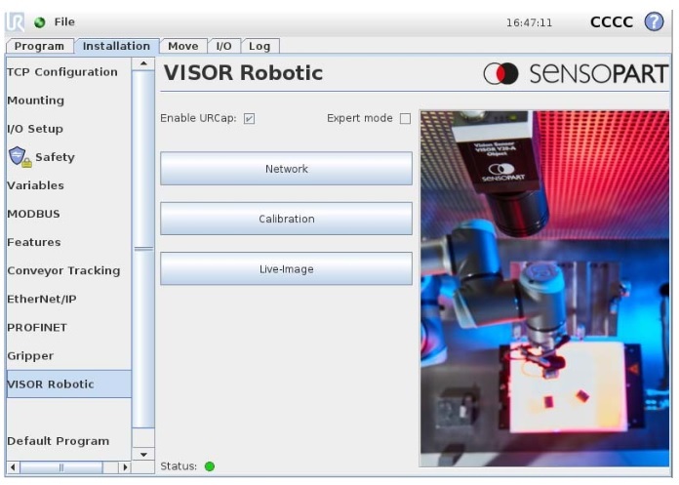Image resolution: width=679 pixels, height=485 pixels.
Task: Open the help question mark icon
Action: [654, 21]
